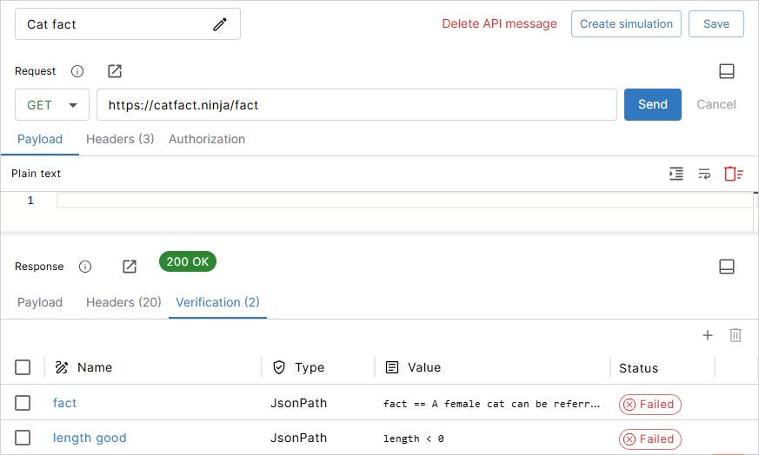
Task: Check the select-all verifications checkbox
Action: [x=23, y=367]
